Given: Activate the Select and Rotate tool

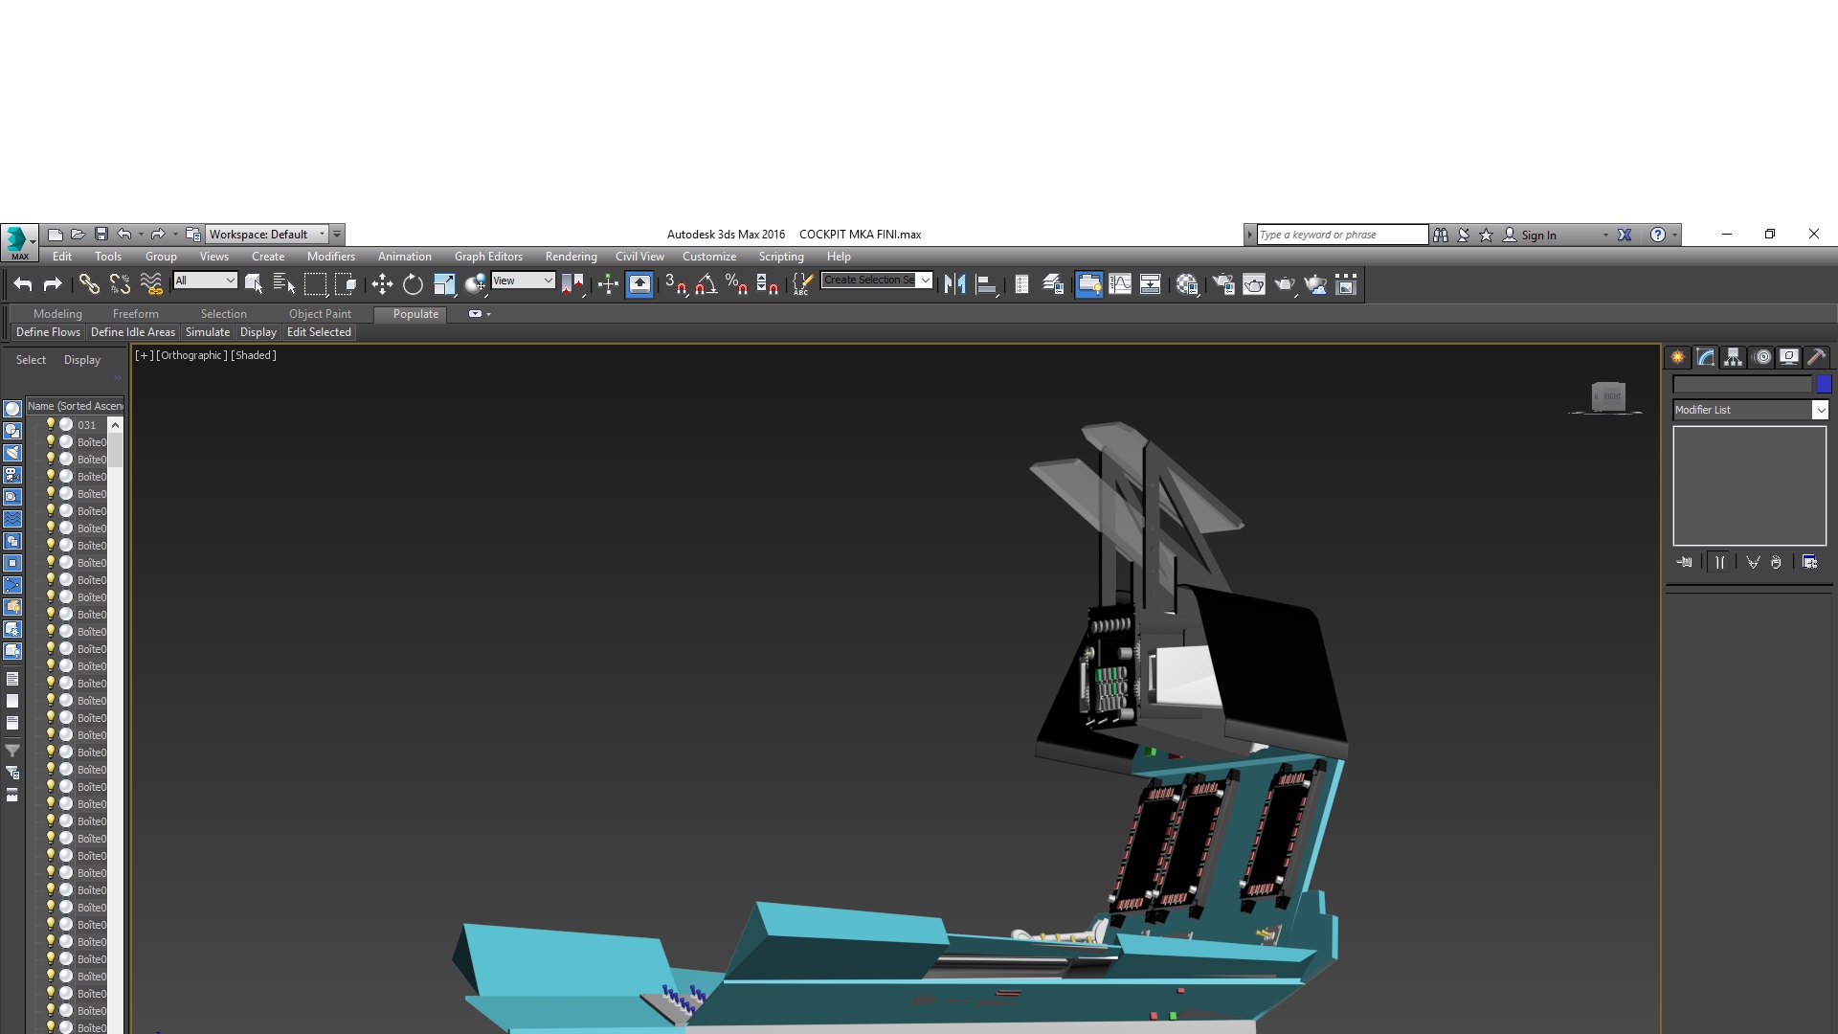Looking at the screenshot, I should click(413, 284).
